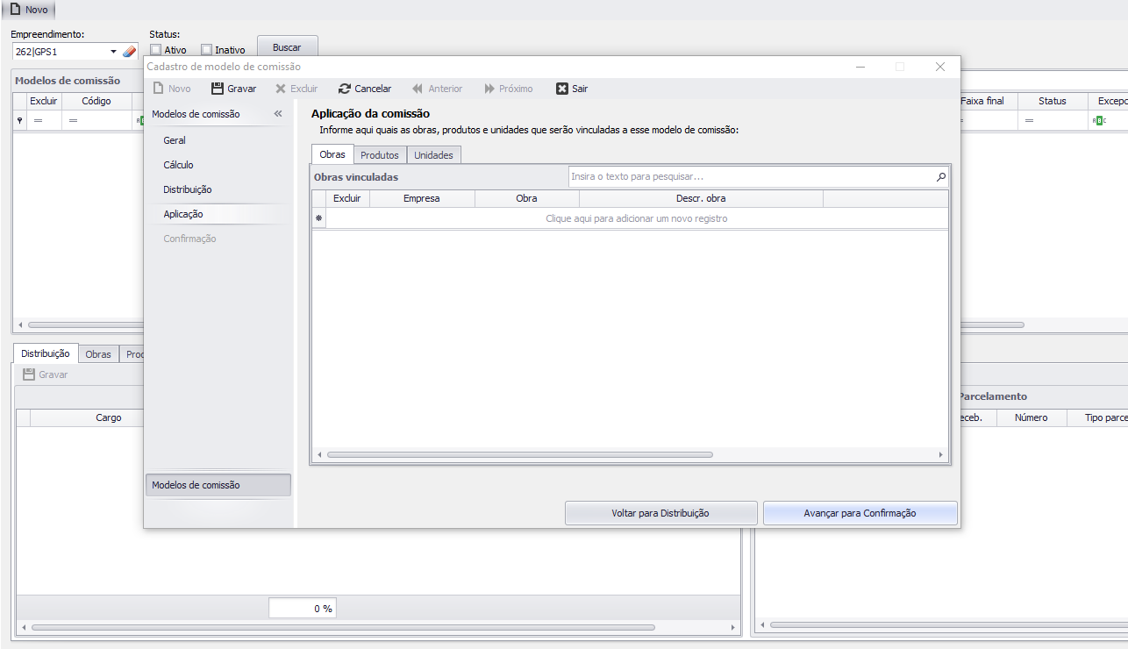Switch to the Produtos tab in the dialog
The width and height of the screenshot is (1128, 649).
[x=380, y=155]
